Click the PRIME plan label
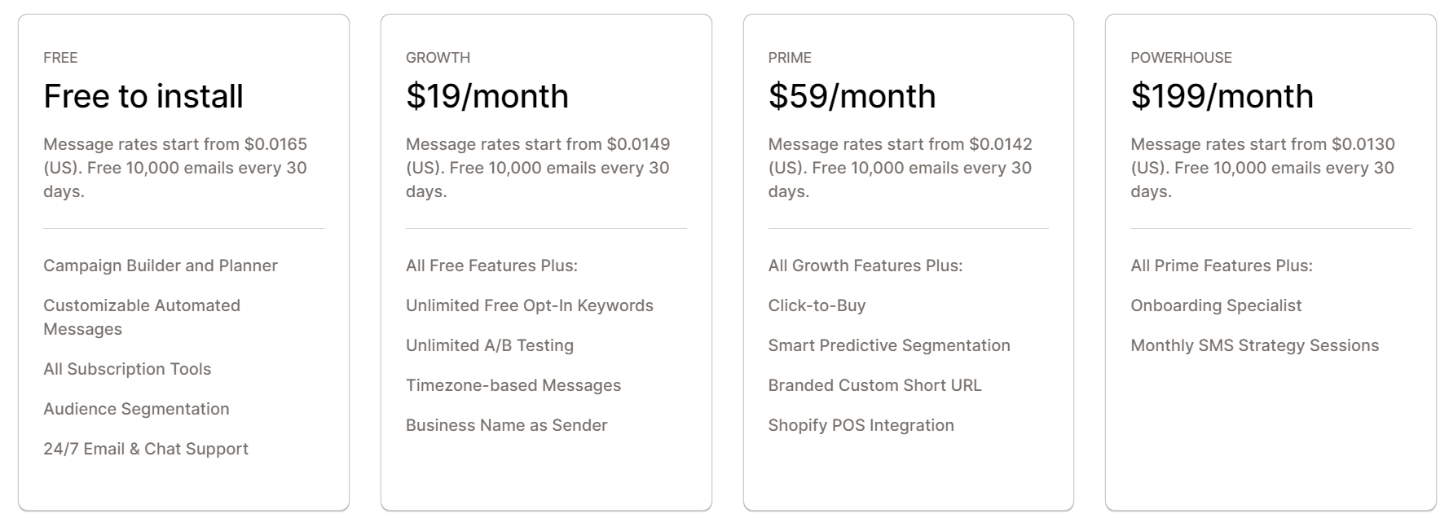The height and width of the screenshot is (518, 1449). tap(790, 58)
